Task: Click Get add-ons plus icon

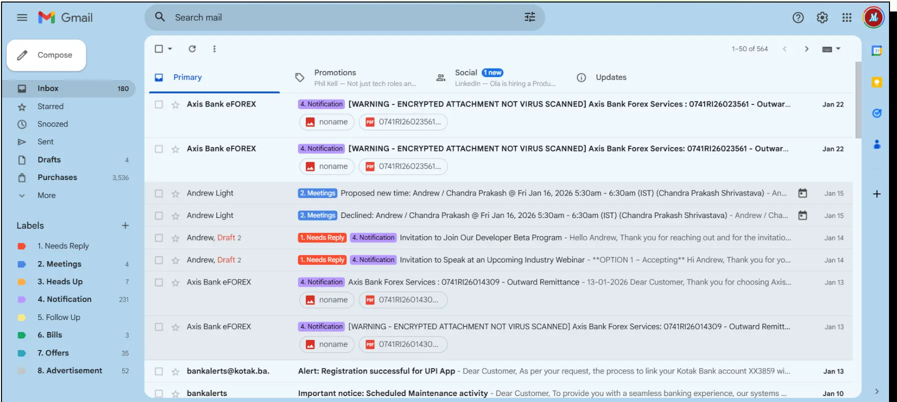Action: (x=877, y=194)
